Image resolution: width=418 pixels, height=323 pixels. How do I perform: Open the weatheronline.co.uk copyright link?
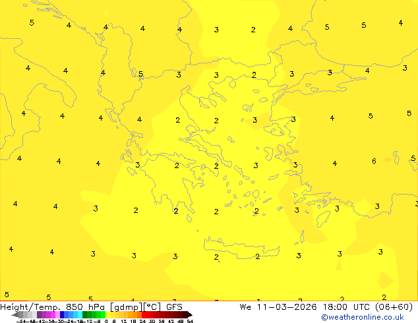pos(363,317)
